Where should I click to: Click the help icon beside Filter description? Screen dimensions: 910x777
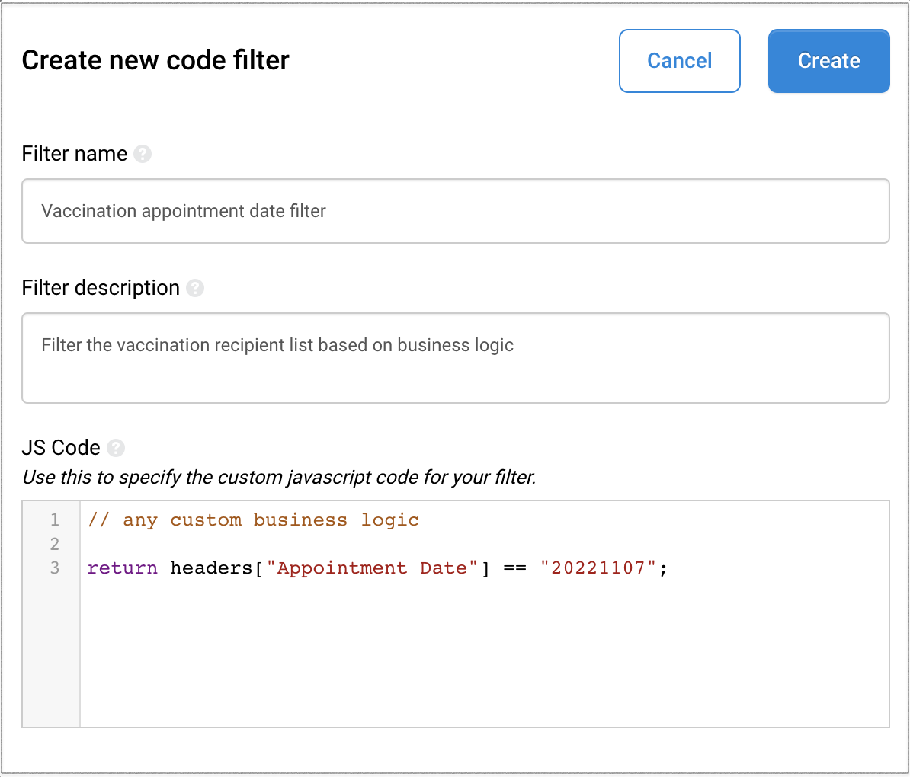[195, 288]
